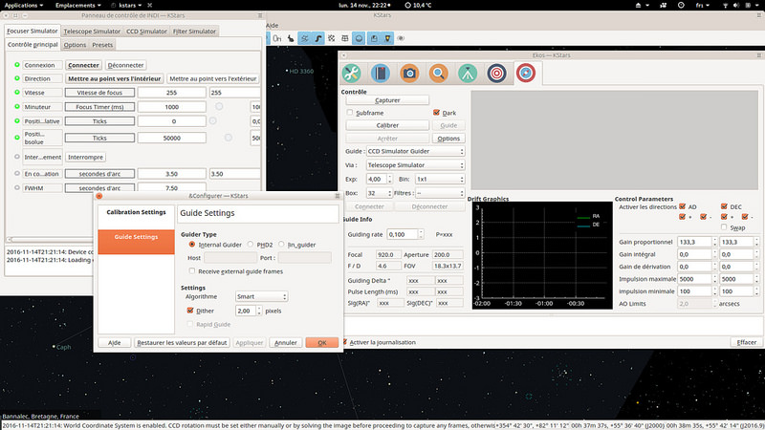Viewport: 765px width, 430px height.
Task: Expand the Guide CCD Simulator Guider dropdown
Action: coord(416,151)
